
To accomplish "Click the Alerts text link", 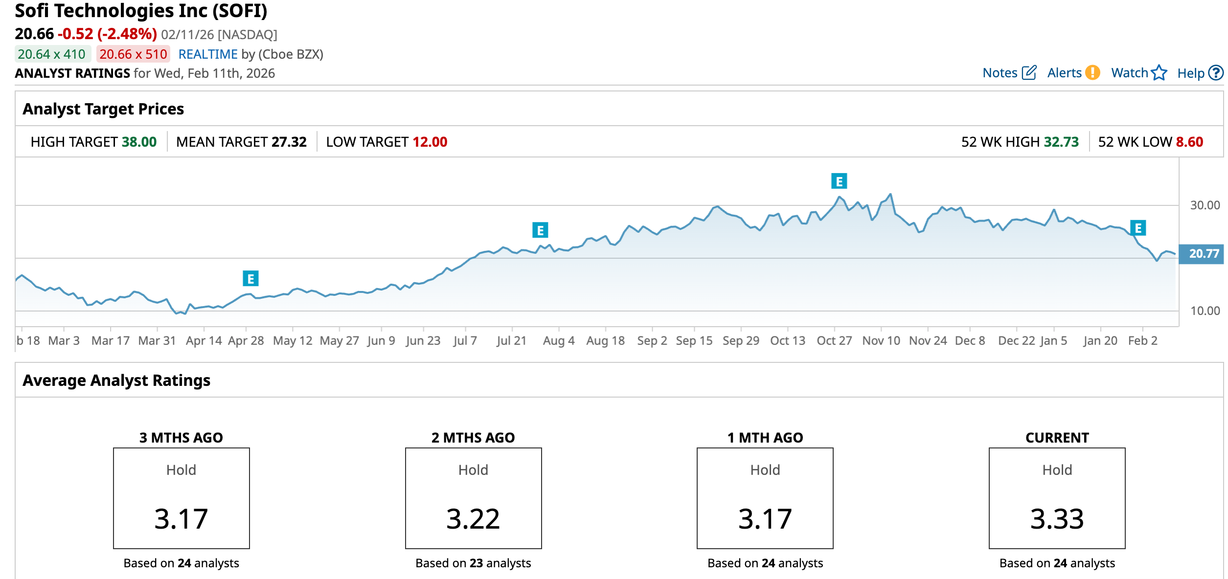I will (1064, 73).
